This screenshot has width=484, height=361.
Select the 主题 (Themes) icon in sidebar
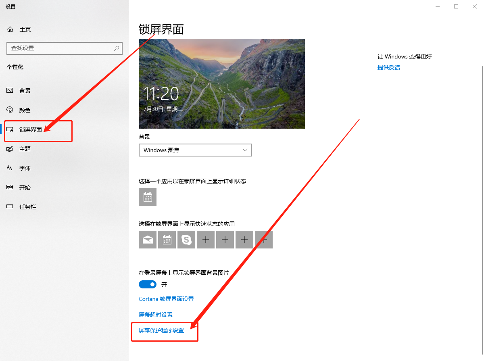tap(10, 148)
